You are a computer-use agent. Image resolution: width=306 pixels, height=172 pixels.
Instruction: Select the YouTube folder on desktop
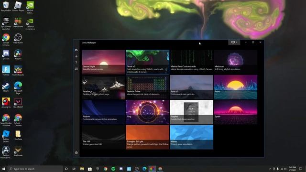(18, 135)
